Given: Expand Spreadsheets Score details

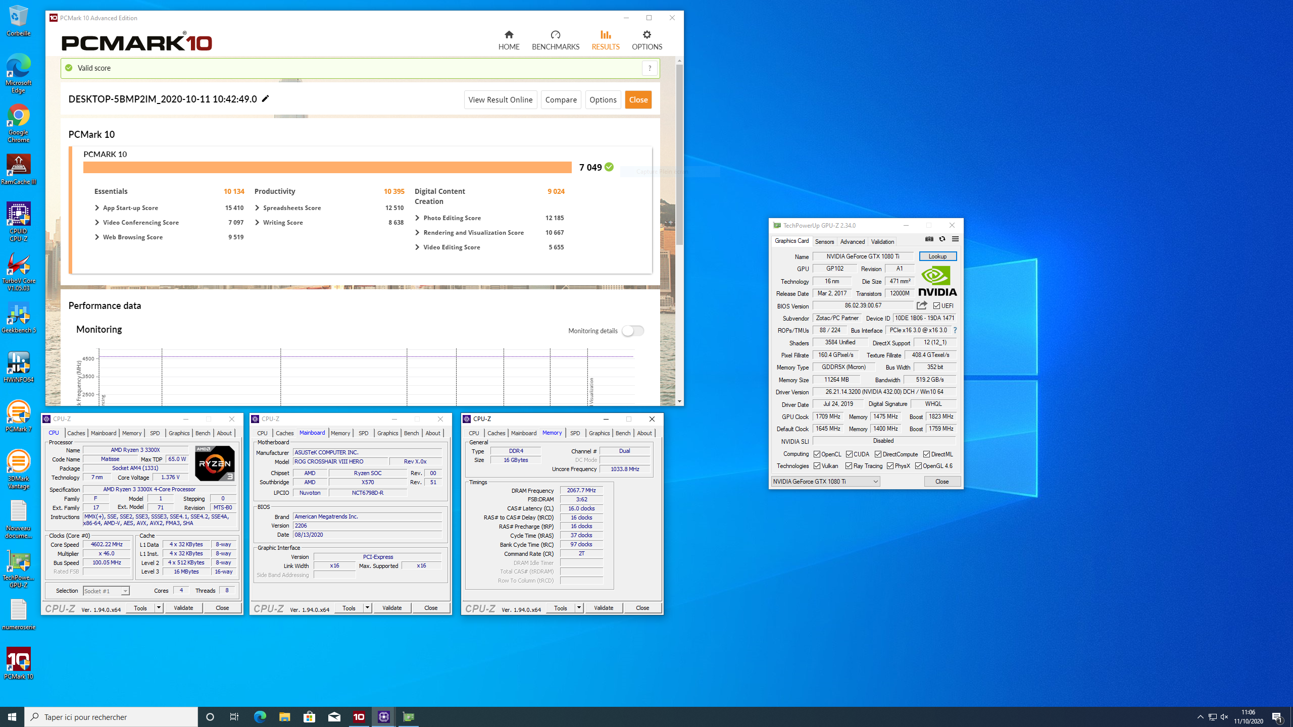Looking at the screenshot, I should 257,208.
